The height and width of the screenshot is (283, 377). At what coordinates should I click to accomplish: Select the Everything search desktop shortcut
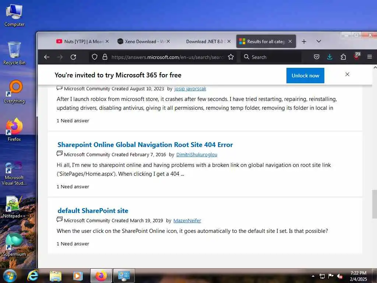(14, 92)
